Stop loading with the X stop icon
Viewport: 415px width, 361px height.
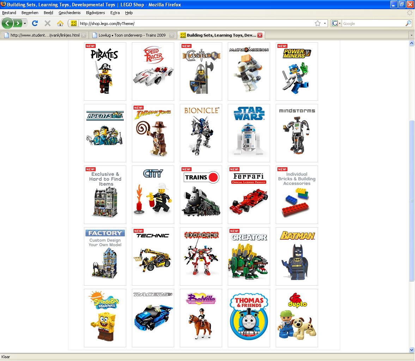(48, 24)
